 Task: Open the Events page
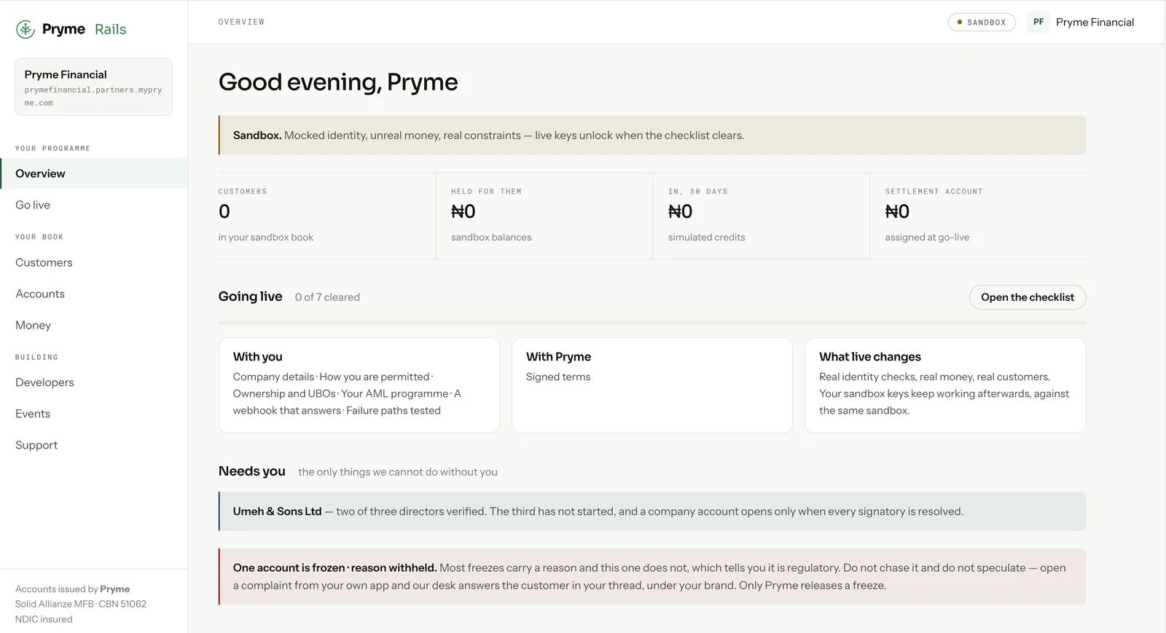point(93,414)
